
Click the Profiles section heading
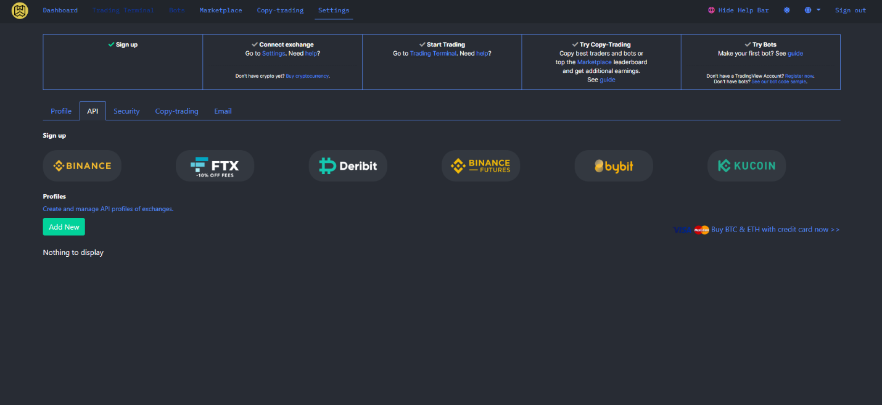(x=54, y=196)
